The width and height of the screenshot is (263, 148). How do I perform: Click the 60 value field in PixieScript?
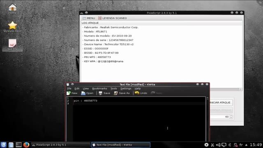[x=220, y=117]
